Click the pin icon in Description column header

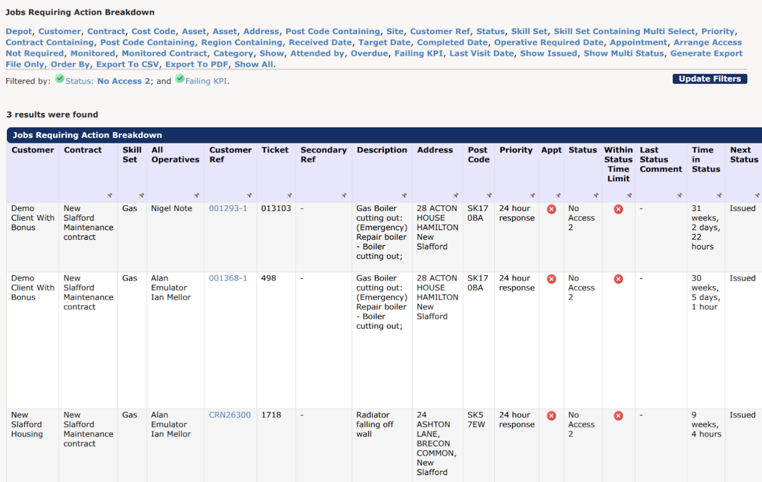coord(404,195)
